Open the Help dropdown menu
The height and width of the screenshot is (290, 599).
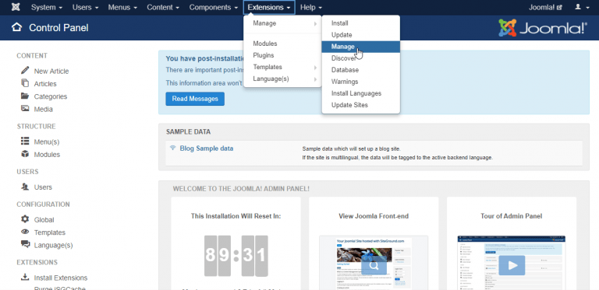(310, 7)
